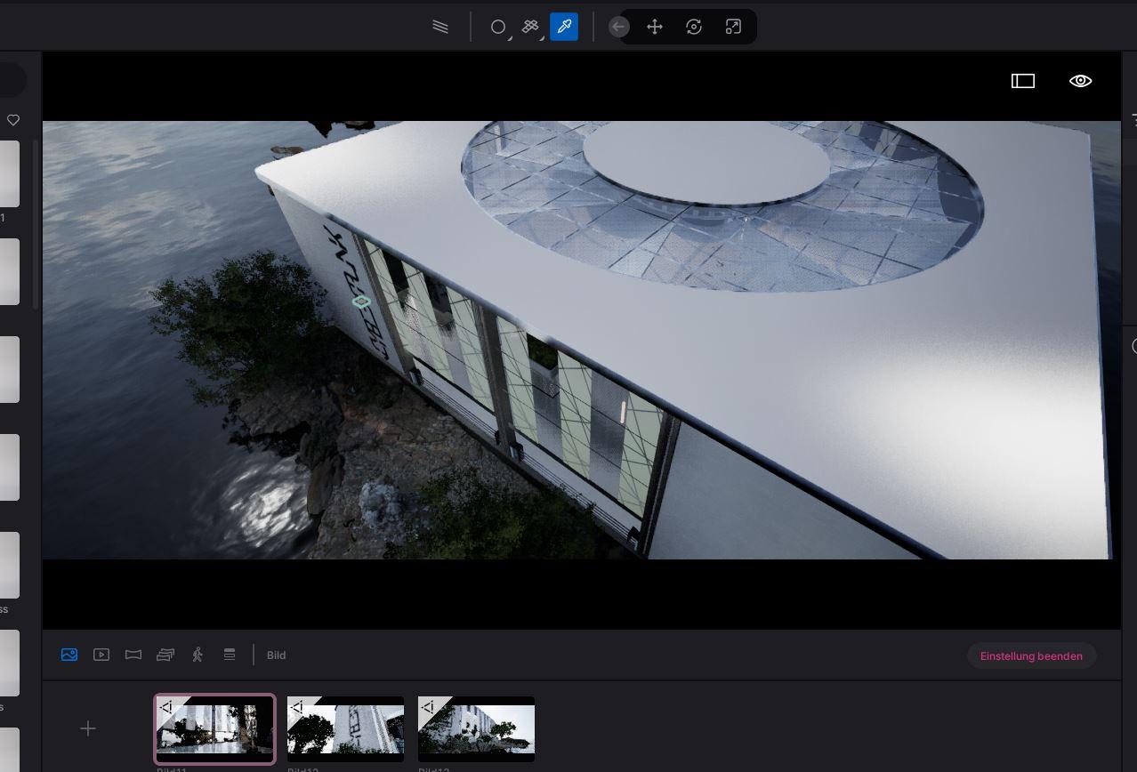
Task: Click the camera corner icon on third thumbnail
Action: 428,707
